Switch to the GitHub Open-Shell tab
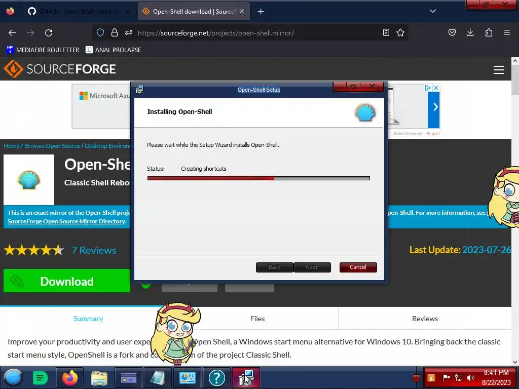The image size is (519, 389). tap(79, 12)
